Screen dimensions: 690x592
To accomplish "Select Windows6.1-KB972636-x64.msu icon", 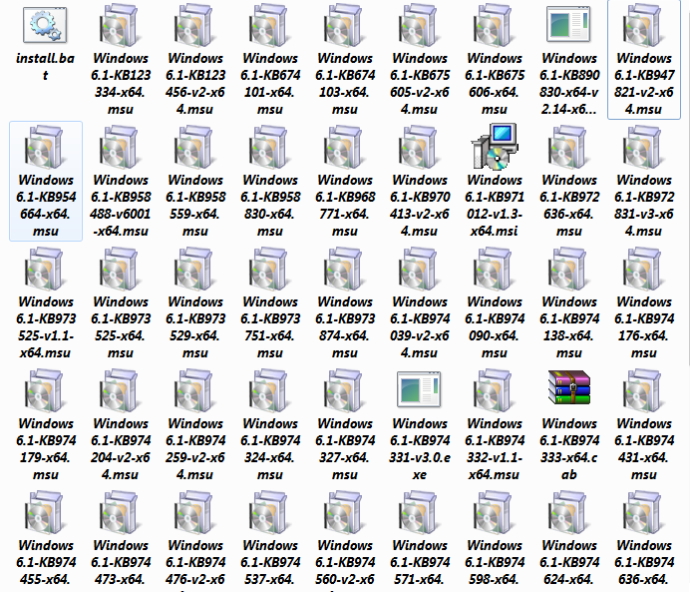I will point(569,147).
